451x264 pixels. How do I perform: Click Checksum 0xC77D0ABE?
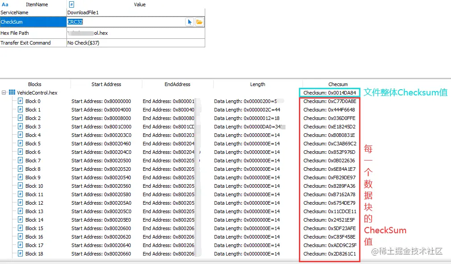tap(330, 101)
